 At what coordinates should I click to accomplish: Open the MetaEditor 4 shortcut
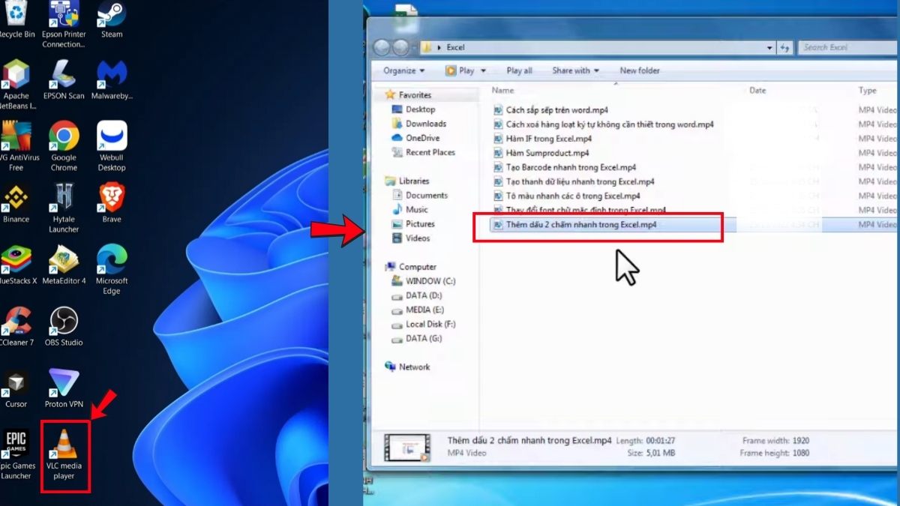[64, 265]
